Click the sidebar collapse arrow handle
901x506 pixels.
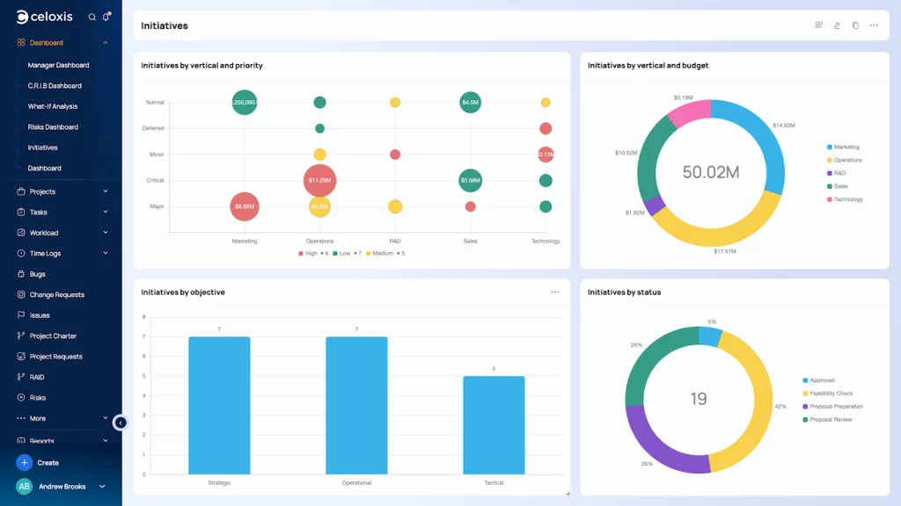tap(121, 423)
